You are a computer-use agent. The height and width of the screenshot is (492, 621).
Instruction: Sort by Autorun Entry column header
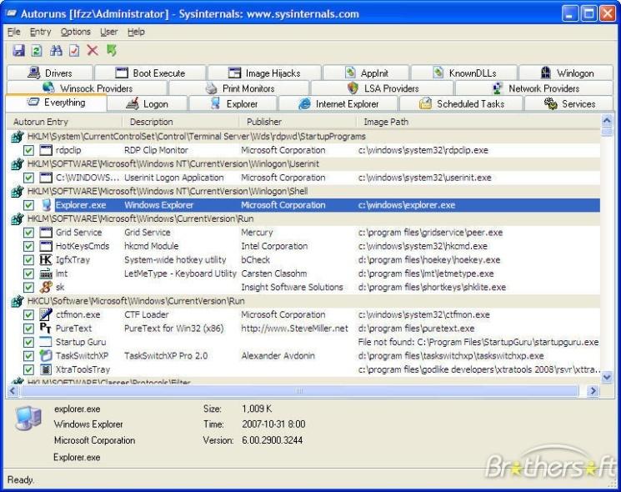point(64,122)
